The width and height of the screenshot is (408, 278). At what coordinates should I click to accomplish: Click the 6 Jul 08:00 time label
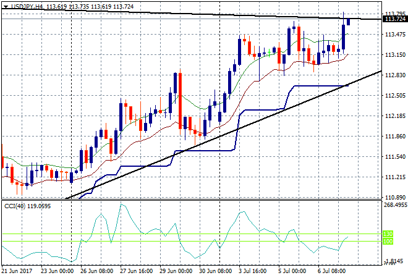(x=332, y=271)
